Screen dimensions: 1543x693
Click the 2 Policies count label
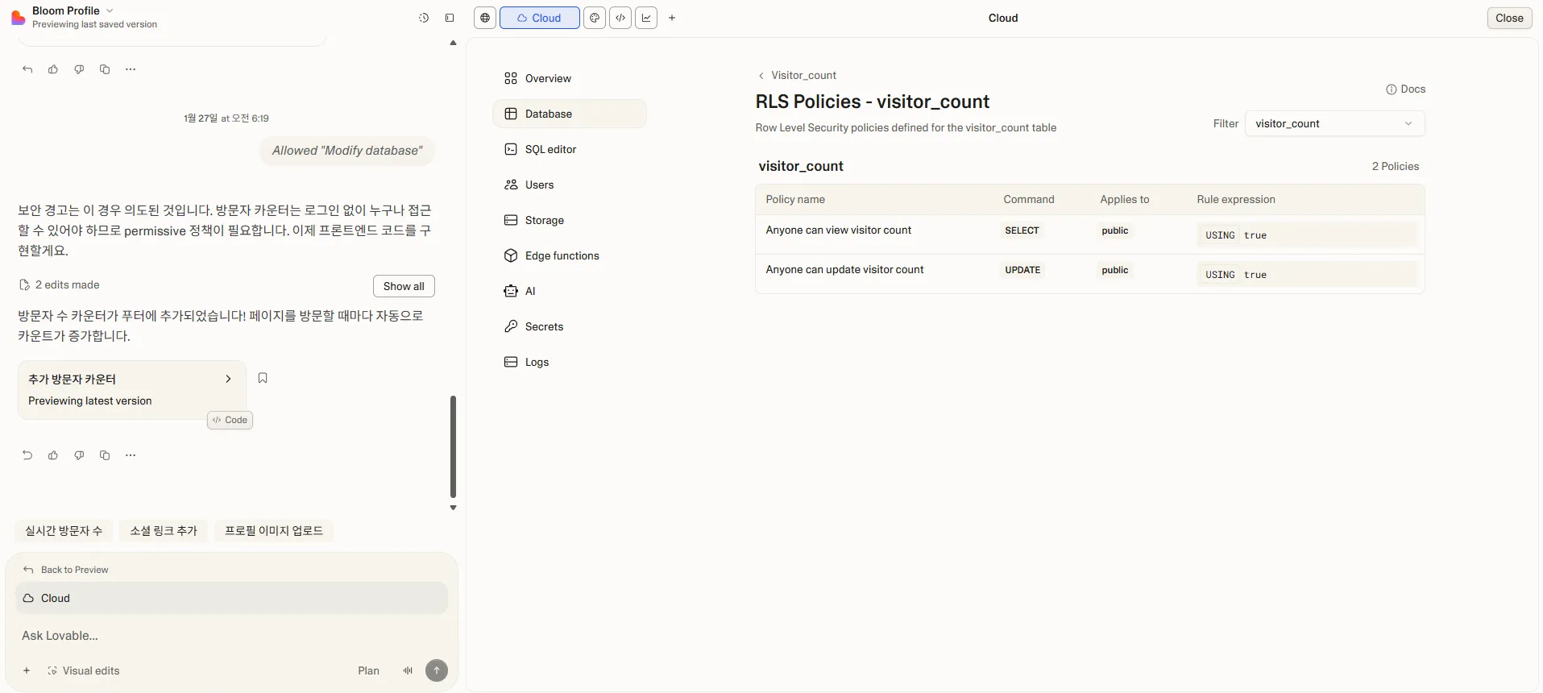1396,166
